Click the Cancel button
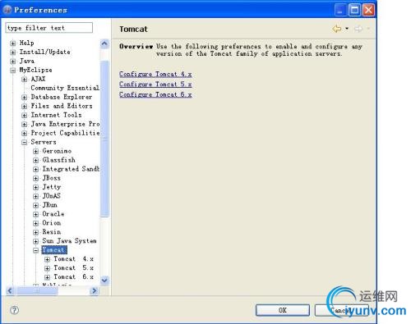The width and height of the screenshot is (411, 324). [342, 310]
